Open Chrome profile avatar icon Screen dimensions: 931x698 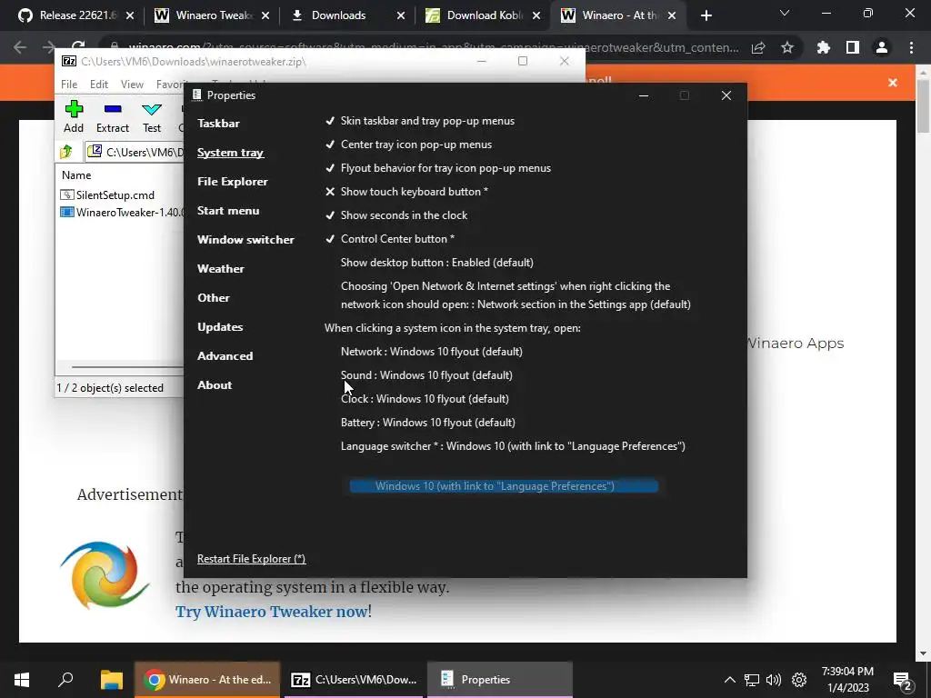[882, 47]
